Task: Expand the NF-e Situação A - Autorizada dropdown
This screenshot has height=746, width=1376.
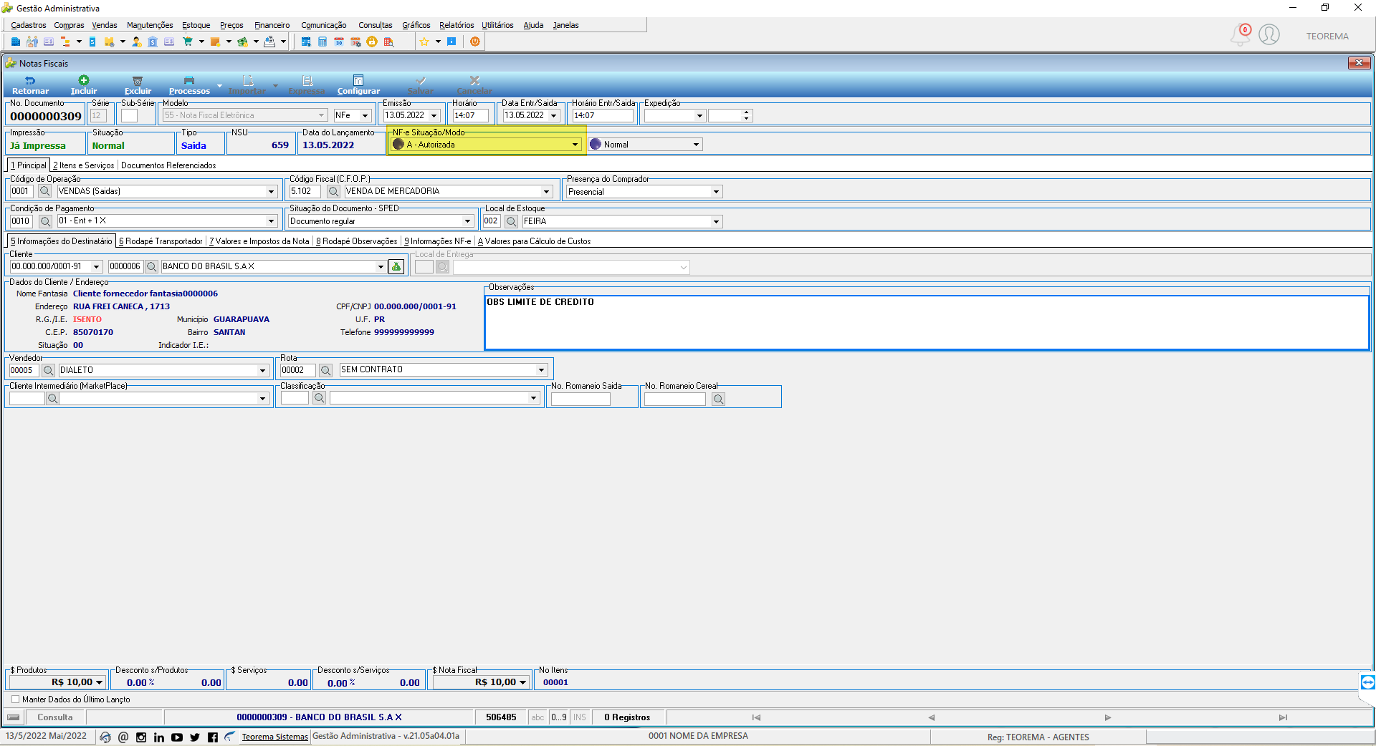Action: [575, 145]
